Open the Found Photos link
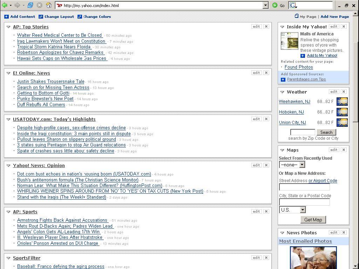Screen dimensions: 359x269 (x=299, y=67)
